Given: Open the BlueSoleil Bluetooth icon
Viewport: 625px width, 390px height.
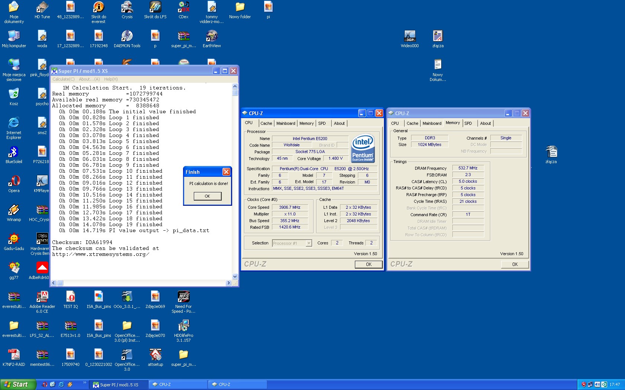Looking at the screenshot, I should tap(14, 153).
